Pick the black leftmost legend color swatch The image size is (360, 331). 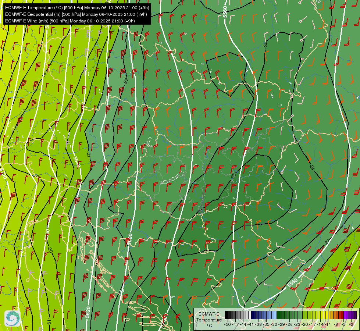coord(227,315)
